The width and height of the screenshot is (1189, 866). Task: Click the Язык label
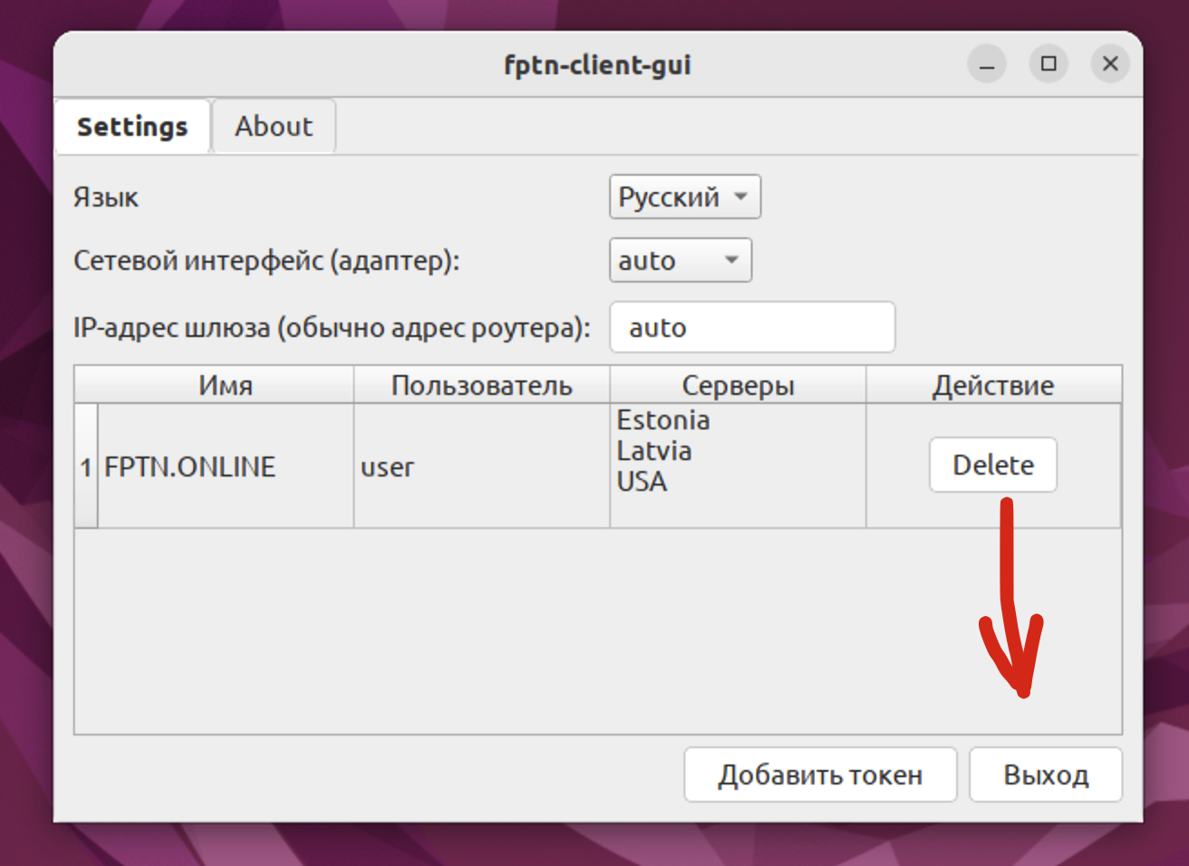pyautogui.click(x=106, y=197)
